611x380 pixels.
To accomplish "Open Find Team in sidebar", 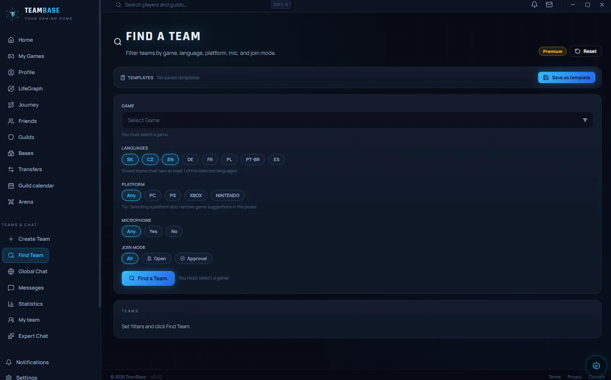I will (26, 255).
